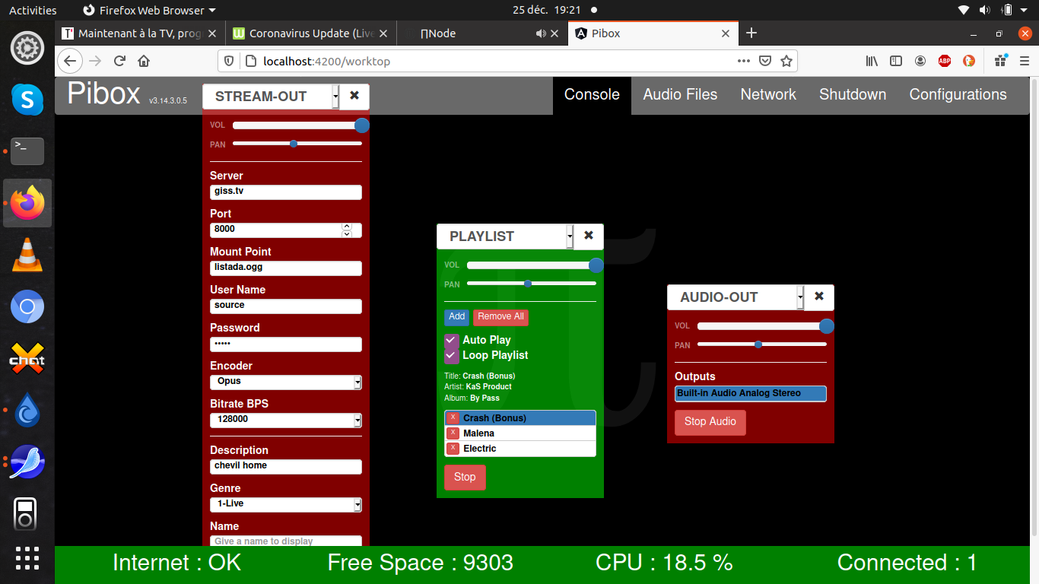Screen dimensions: 1039x584
Task: Remove Malena track with its X icon
Action: [x=453, y=433]
